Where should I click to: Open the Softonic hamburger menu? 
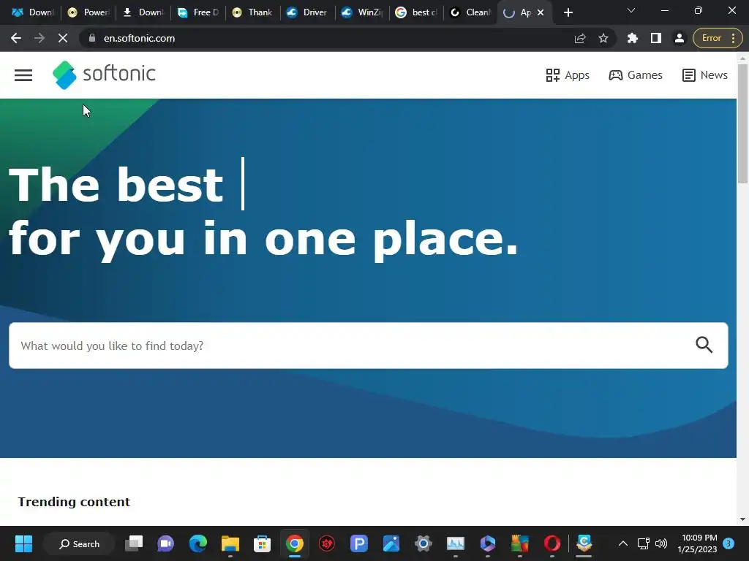tap(23, 75)
